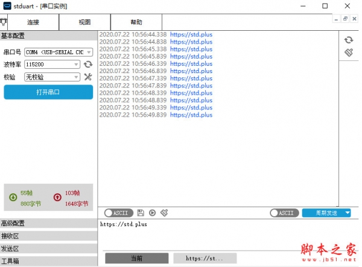Clear the receive log with the right sidebar eraser
Viewport: 362px width, 267px height.
pos(349,53)
